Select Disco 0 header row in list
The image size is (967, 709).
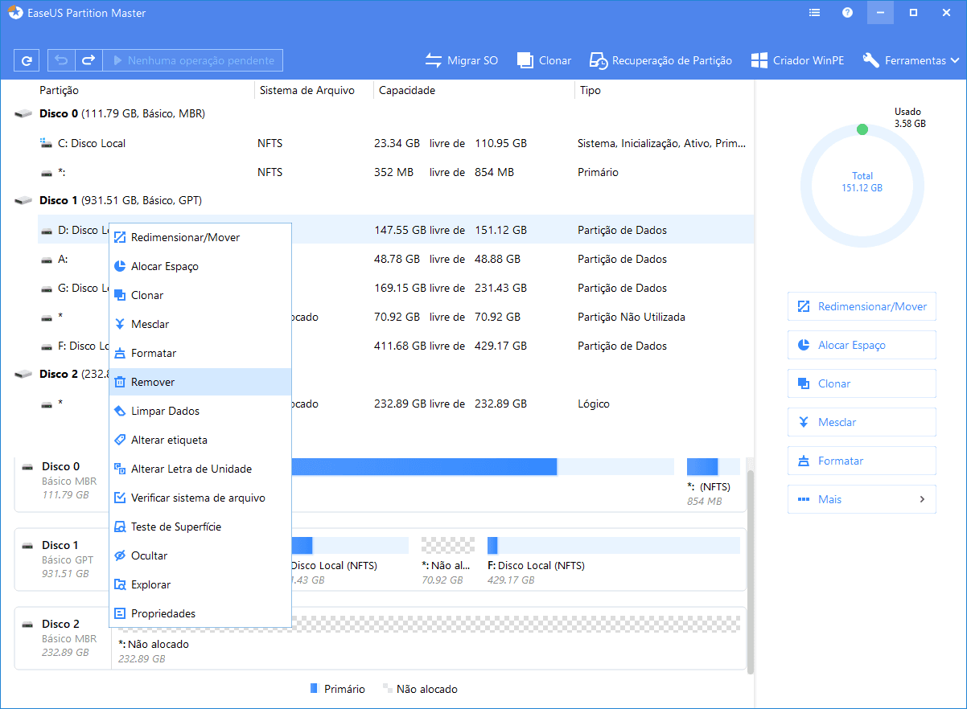383,114
